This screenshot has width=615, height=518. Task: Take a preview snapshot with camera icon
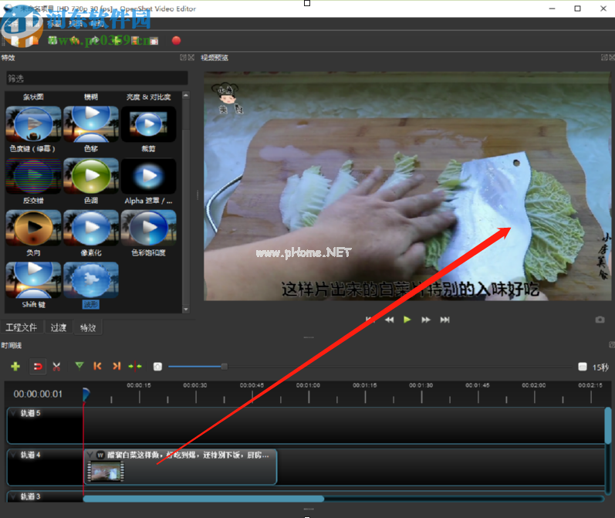pyautogui.click(x=600, y=320)
